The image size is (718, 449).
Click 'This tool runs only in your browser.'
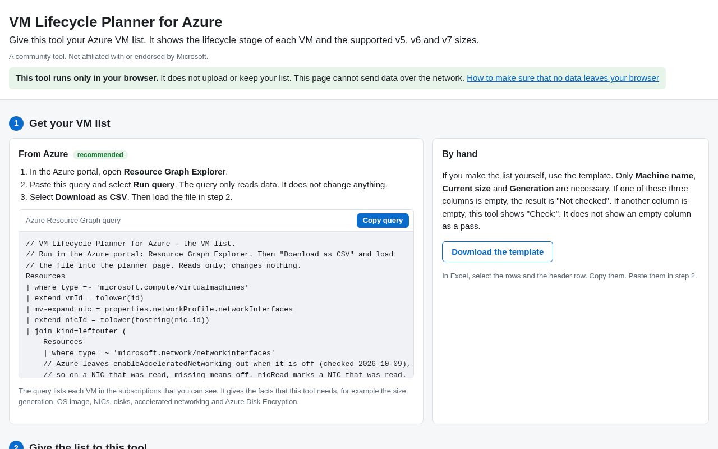[x=87, y=78]
